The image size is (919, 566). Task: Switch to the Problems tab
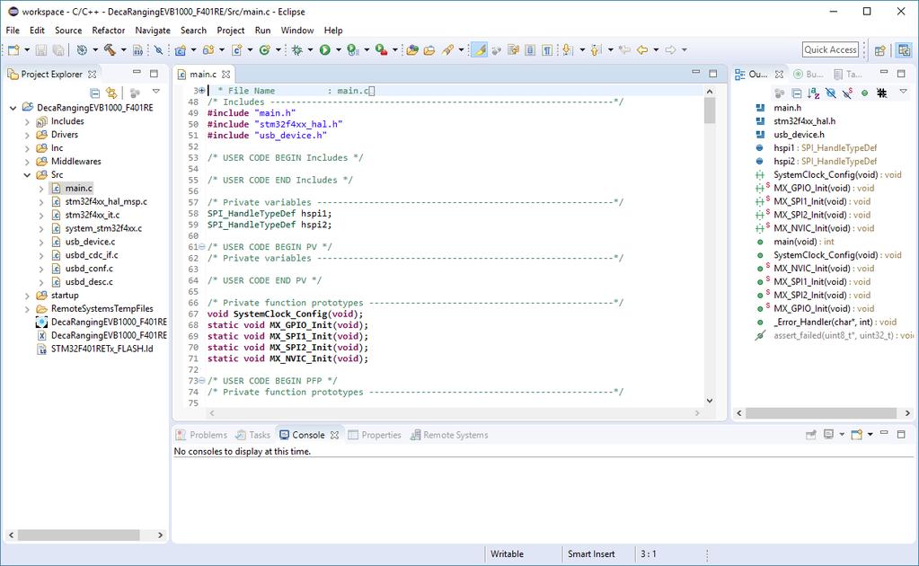pos(201,435)
